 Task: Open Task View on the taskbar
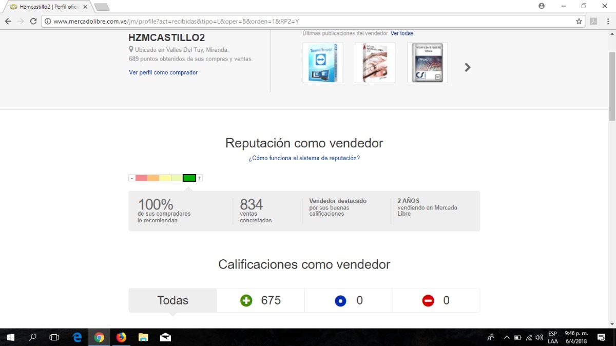[54, 337]
